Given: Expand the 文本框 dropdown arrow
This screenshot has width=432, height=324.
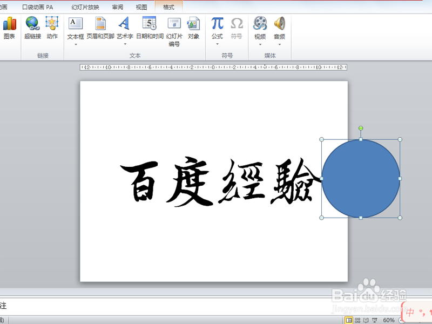Looking at the screenshot, I should pyautogui.click(x=76, y=44).
